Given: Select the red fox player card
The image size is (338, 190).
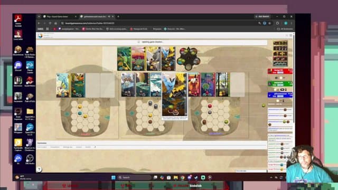Looking at the screenshot, I should [x=194, y=84].
